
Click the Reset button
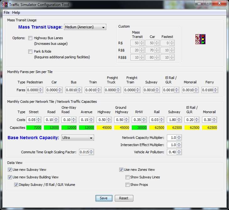click(x=124, y=198)
